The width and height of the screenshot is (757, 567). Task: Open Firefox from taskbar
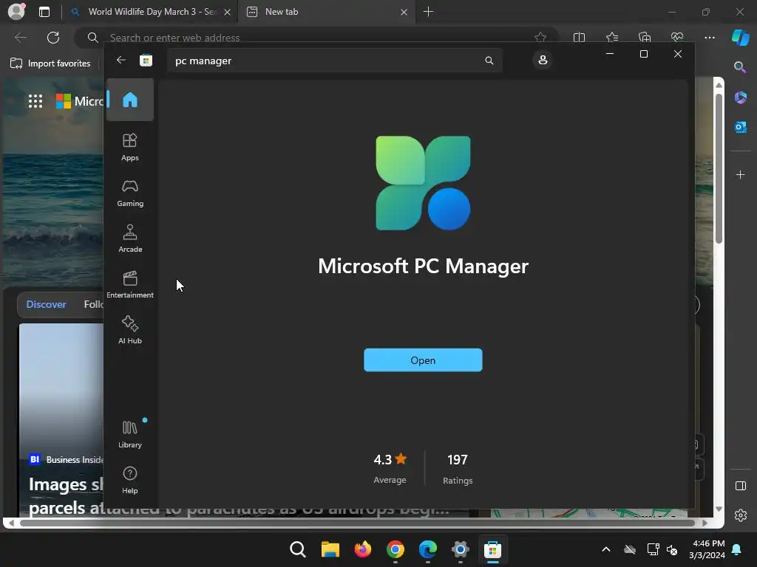point(362,549)
